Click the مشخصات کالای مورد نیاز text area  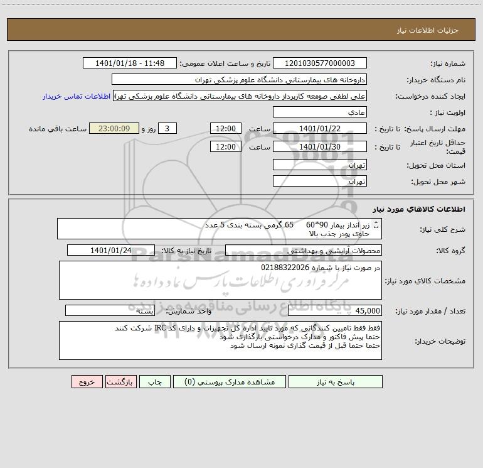coord(220,280)
